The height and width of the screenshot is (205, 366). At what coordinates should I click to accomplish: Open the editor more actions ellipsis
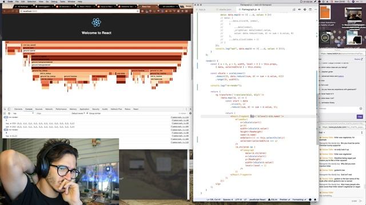pos(316,10)
